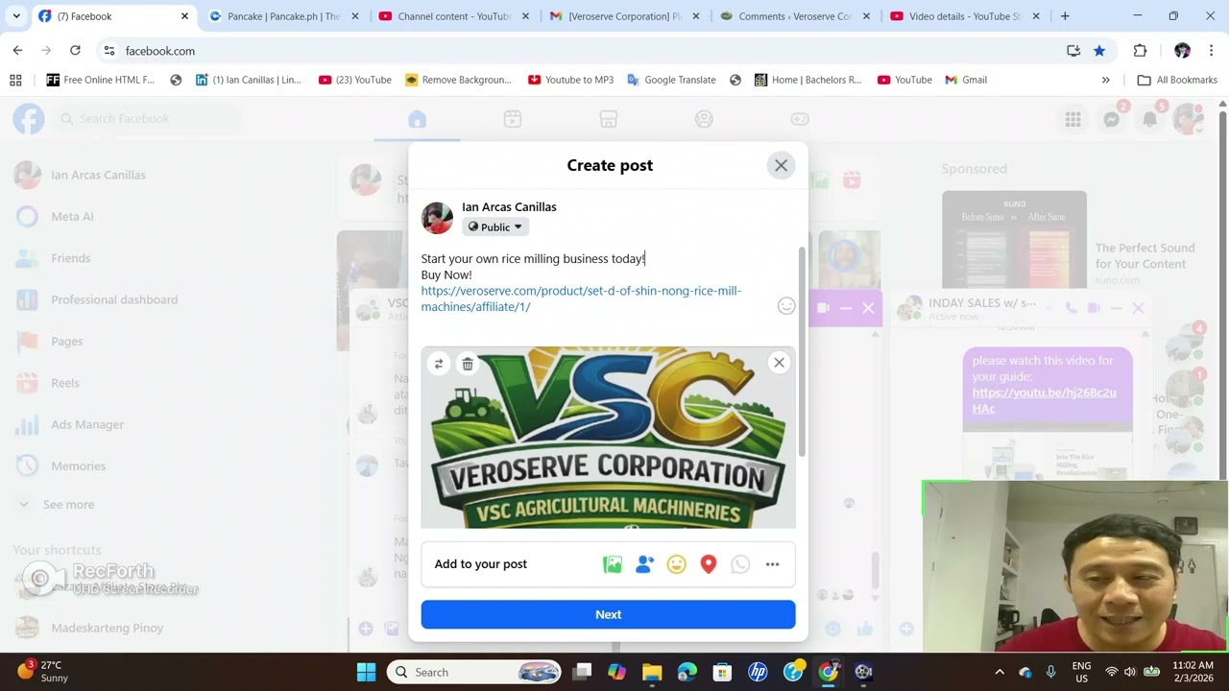Open Messenger from the top bar
Image resolution: width=1229 pixels, height=691 pixels.
(x=1111, y=118)
